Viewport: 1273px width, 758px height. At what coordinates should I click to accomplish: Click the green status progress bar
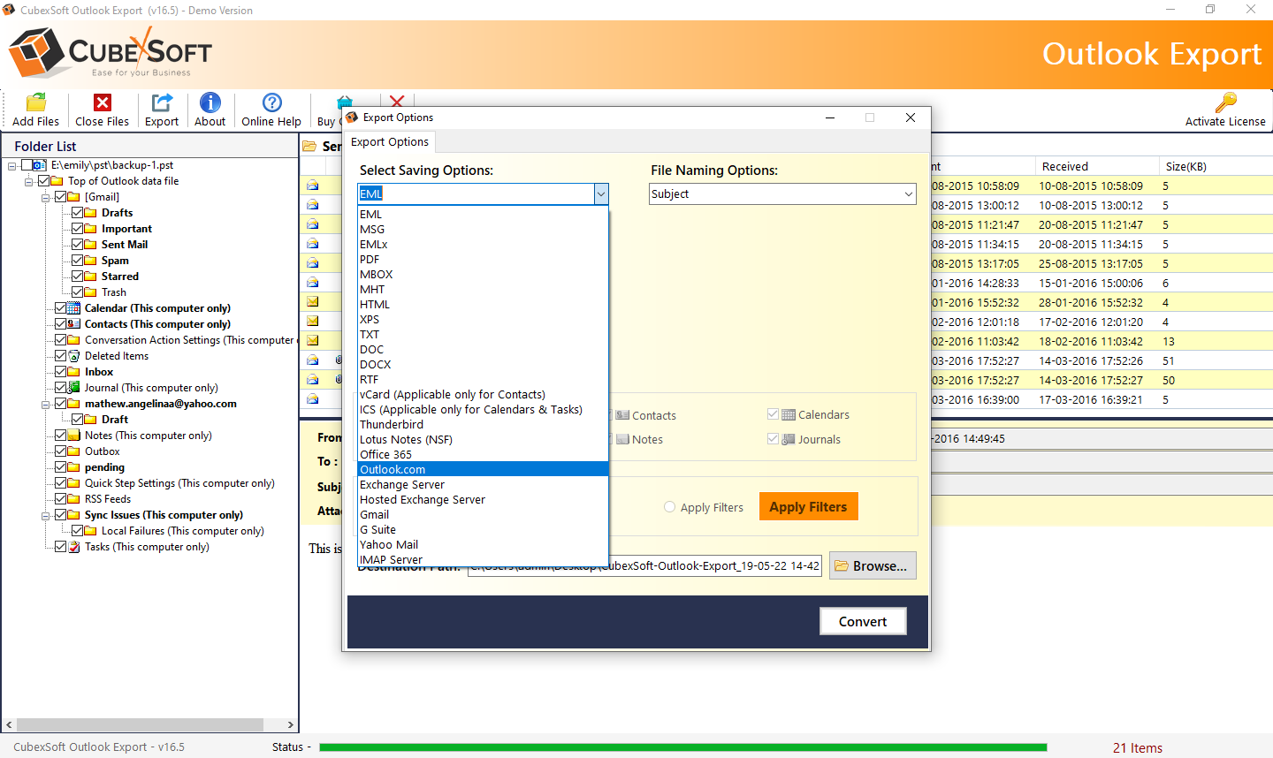[682, 747]
